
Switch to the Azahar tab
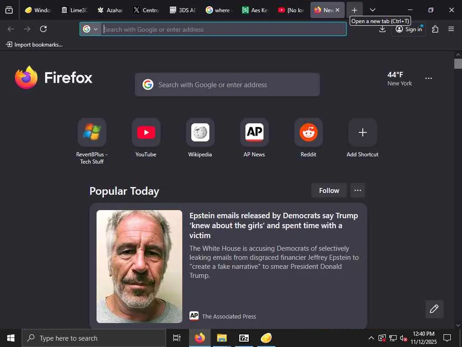[111, 10]
